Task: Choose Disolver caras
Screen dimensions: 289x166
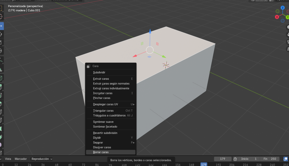Action: 111,147
